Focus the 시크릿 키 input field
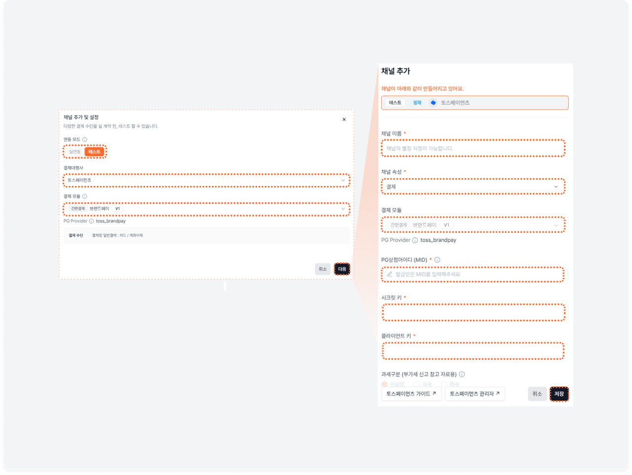The height and width of the screenshot is (475, 632). (x=473, y=313)
